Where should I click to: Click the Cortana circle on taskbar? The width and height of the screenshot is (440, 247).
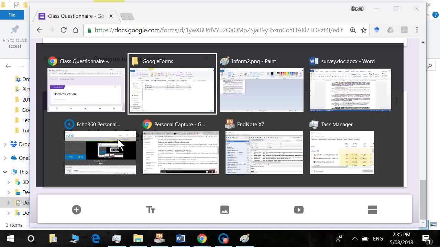(31, 238)
